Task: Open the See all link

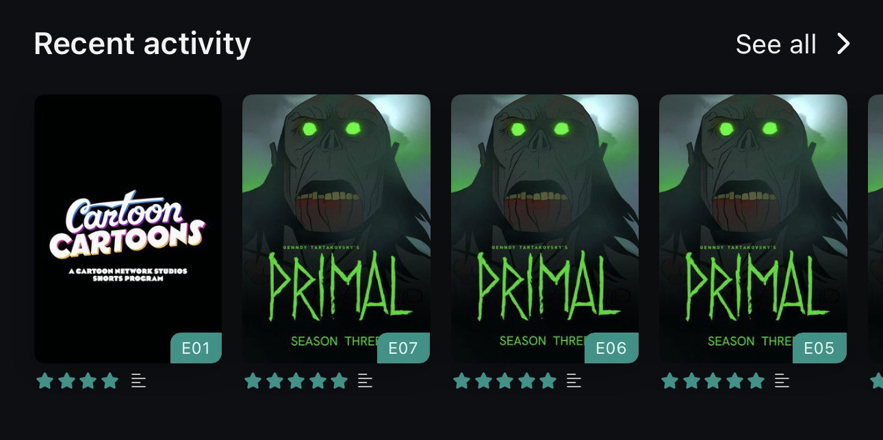Action: pyautogui.click(x=776, y=44)
